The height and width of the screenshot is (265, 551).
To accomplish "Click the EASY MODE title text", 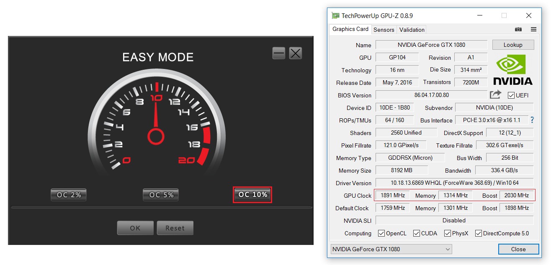I will tap(158, 57).
